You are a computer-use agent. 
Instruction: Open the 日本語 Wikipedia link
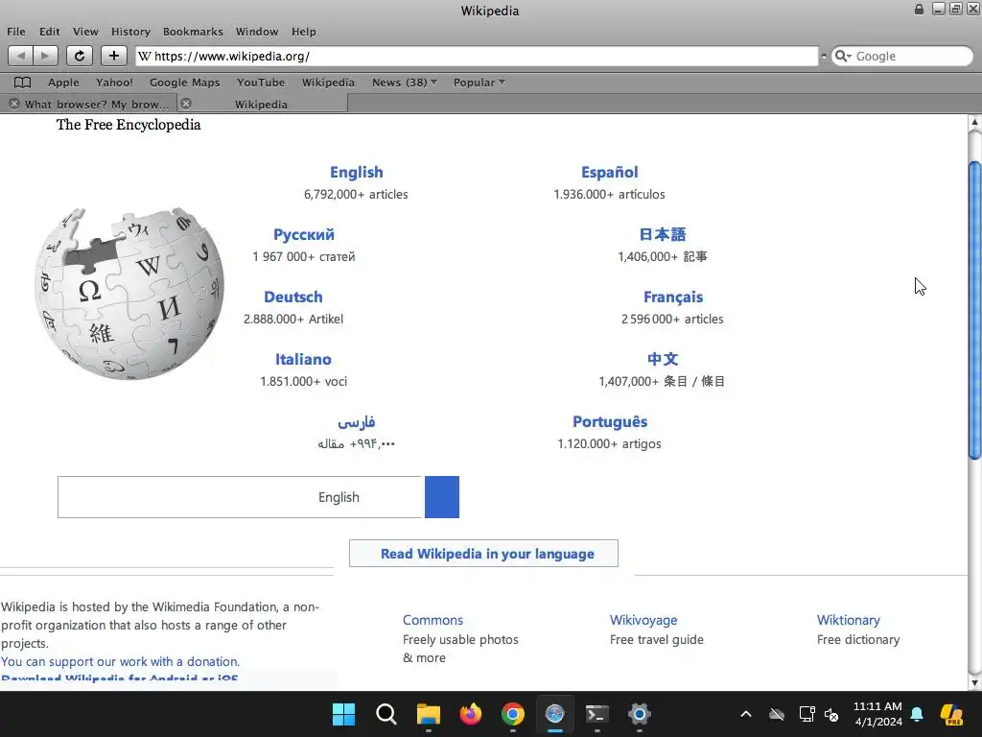click(663, 234)
